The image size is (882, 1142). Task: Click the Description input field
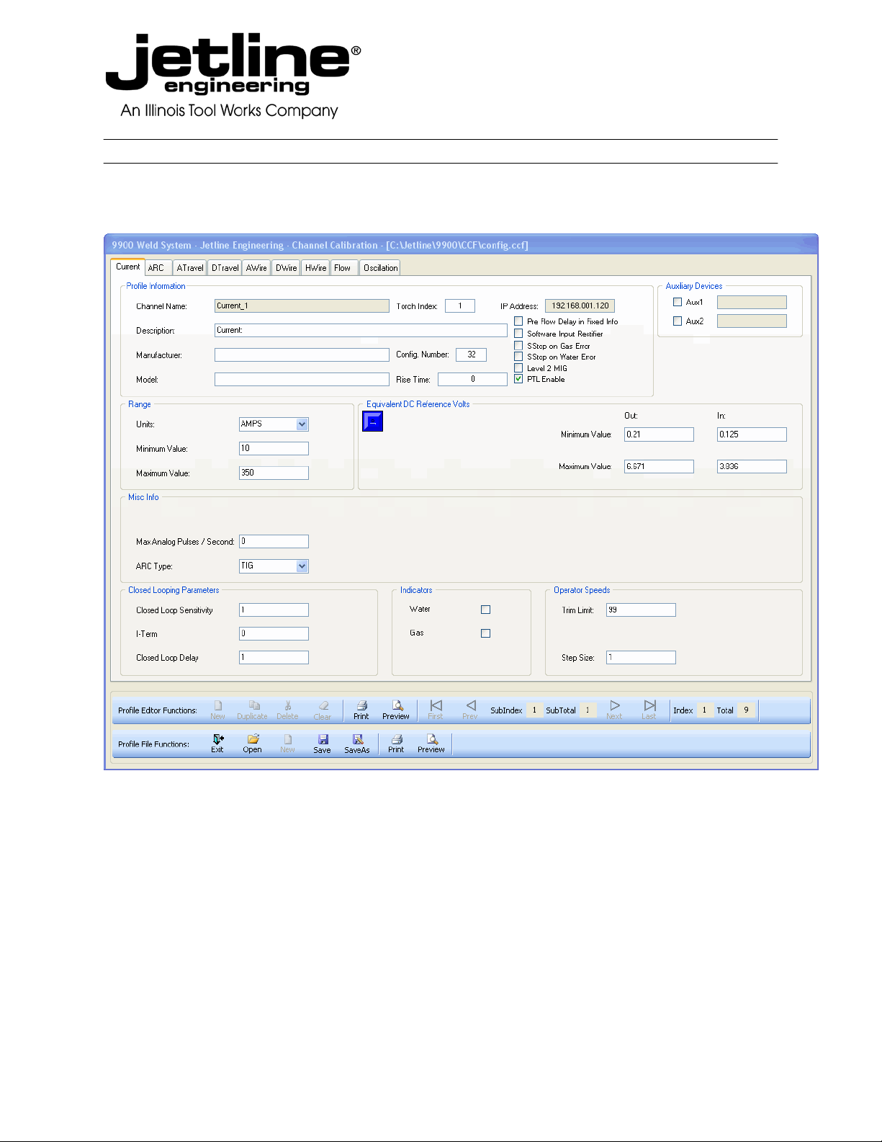click(x=361, y=330)
